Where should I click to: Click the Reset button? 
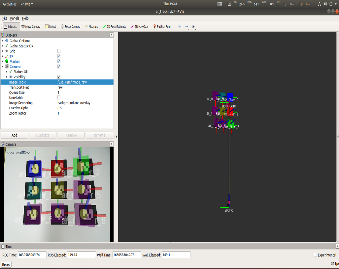pos(6,264)
